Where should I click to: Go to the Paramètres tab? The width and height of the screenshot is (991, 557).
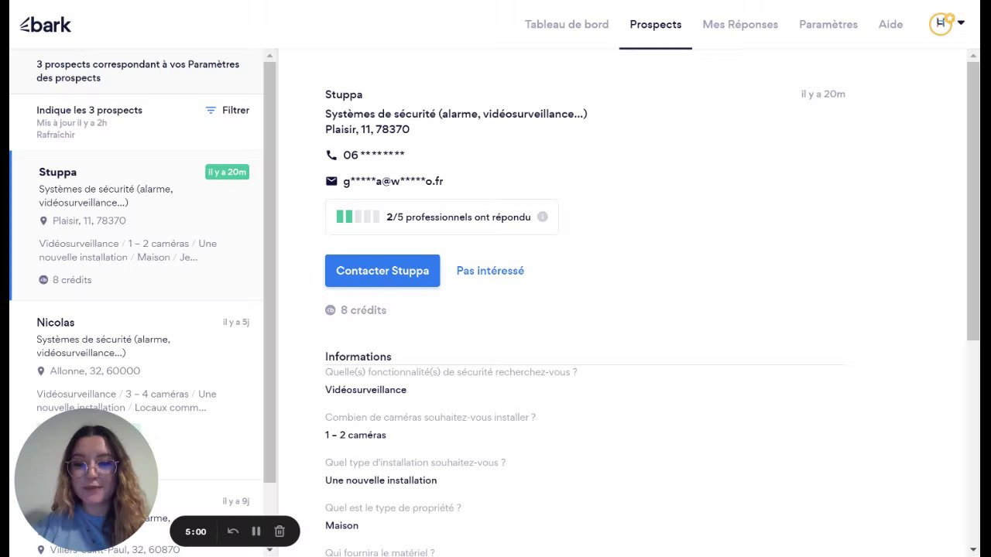pos(828,25)
